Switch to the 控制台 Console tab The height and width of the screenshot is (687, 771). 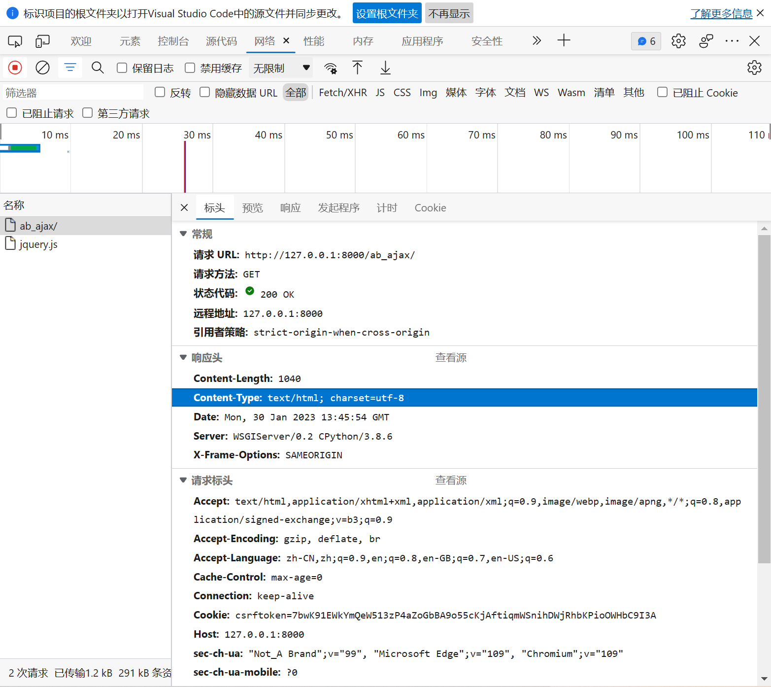point(173,41)
